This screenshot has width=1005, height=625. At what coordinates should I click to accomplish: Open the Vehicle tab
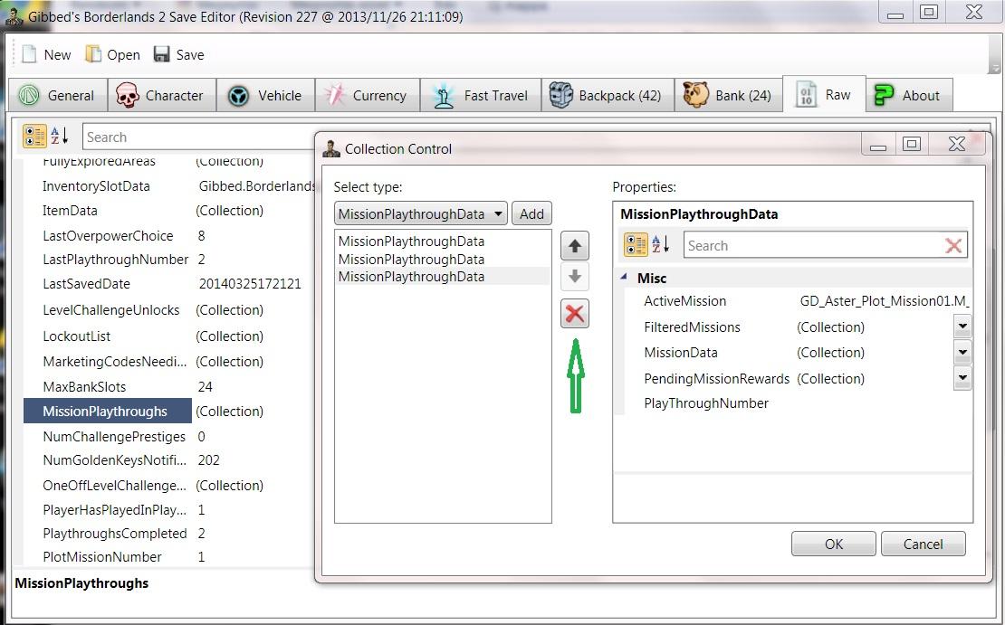[265, 95]
